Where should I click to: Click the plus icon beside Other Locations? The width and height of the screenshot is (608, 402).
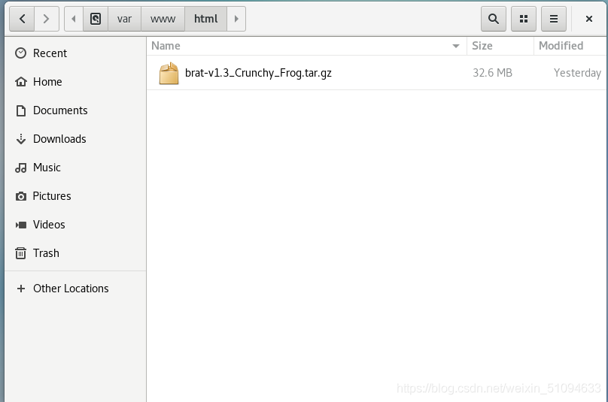(x=21, y=289)
